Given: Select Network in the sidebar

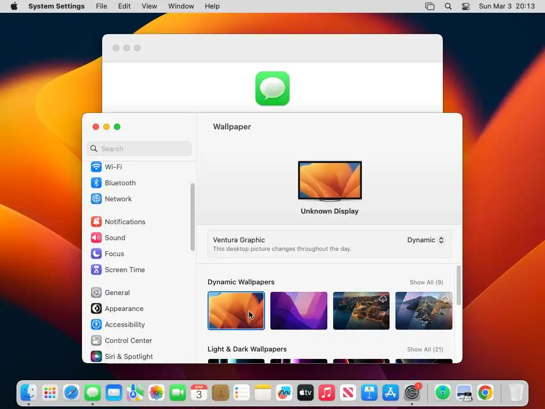Looking at the screenshot, I should (111, 199).
